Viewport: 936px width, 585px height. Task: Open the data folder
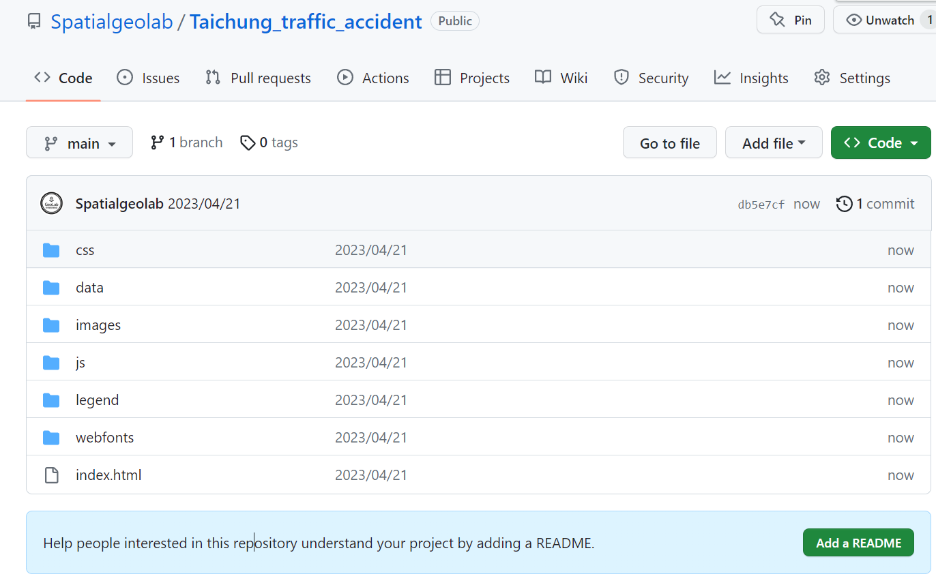(89, 288)
